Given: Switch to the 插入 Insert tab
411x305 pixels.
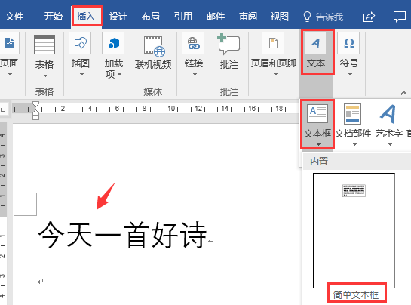Looking at the screenshot, I should (86, 17).
